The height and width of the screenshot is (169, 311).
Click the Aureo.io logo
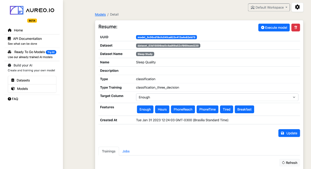[x=32, y=10]
